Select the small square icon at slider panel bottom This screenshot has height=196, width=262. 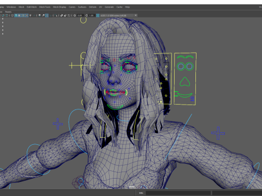tap(160, 102)
